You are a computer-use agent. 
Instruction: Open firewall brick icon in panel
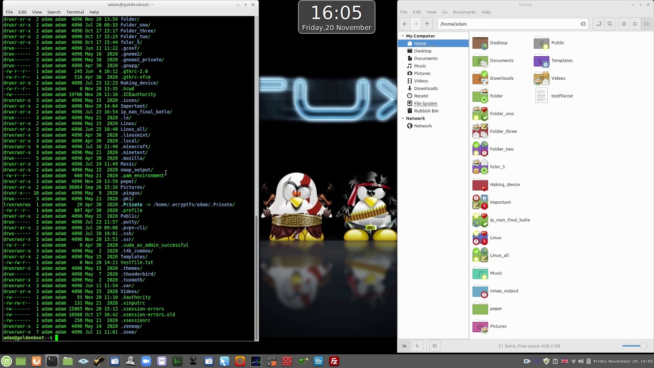point(287,361)
